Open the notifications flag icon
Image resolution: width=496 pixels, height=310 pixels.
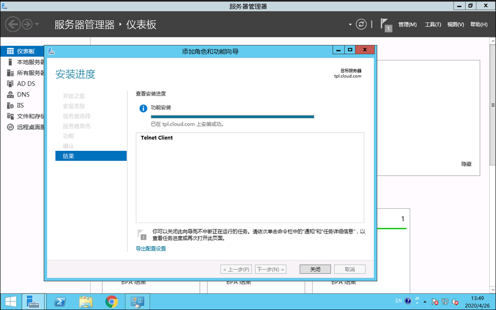click(x=385, y=24)
